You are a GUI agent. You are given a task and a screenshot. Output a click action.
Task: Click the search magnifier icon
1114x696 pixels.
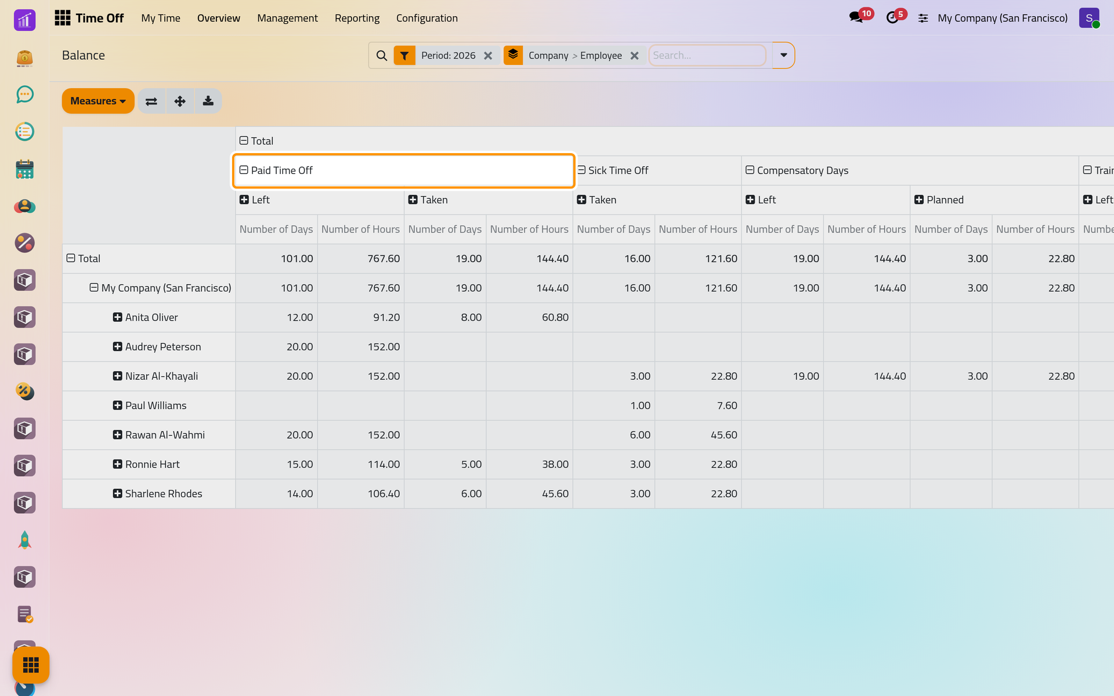(x=382, y=56)
